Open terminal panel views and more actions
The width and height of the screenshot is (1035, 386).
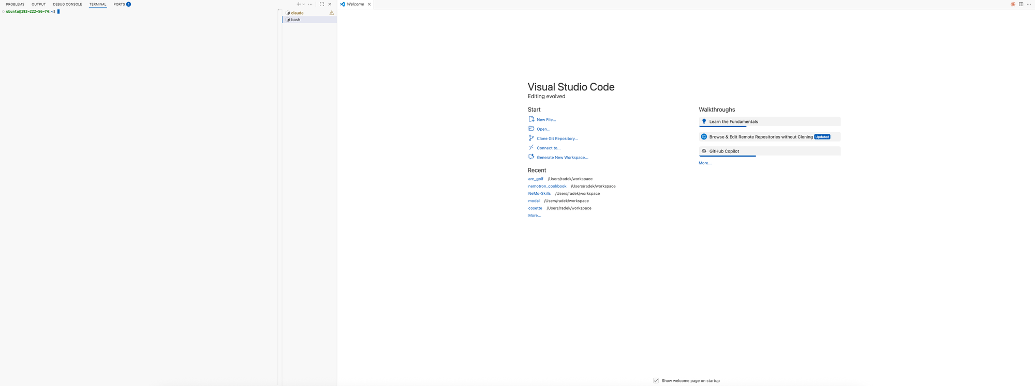pos(310,4)
